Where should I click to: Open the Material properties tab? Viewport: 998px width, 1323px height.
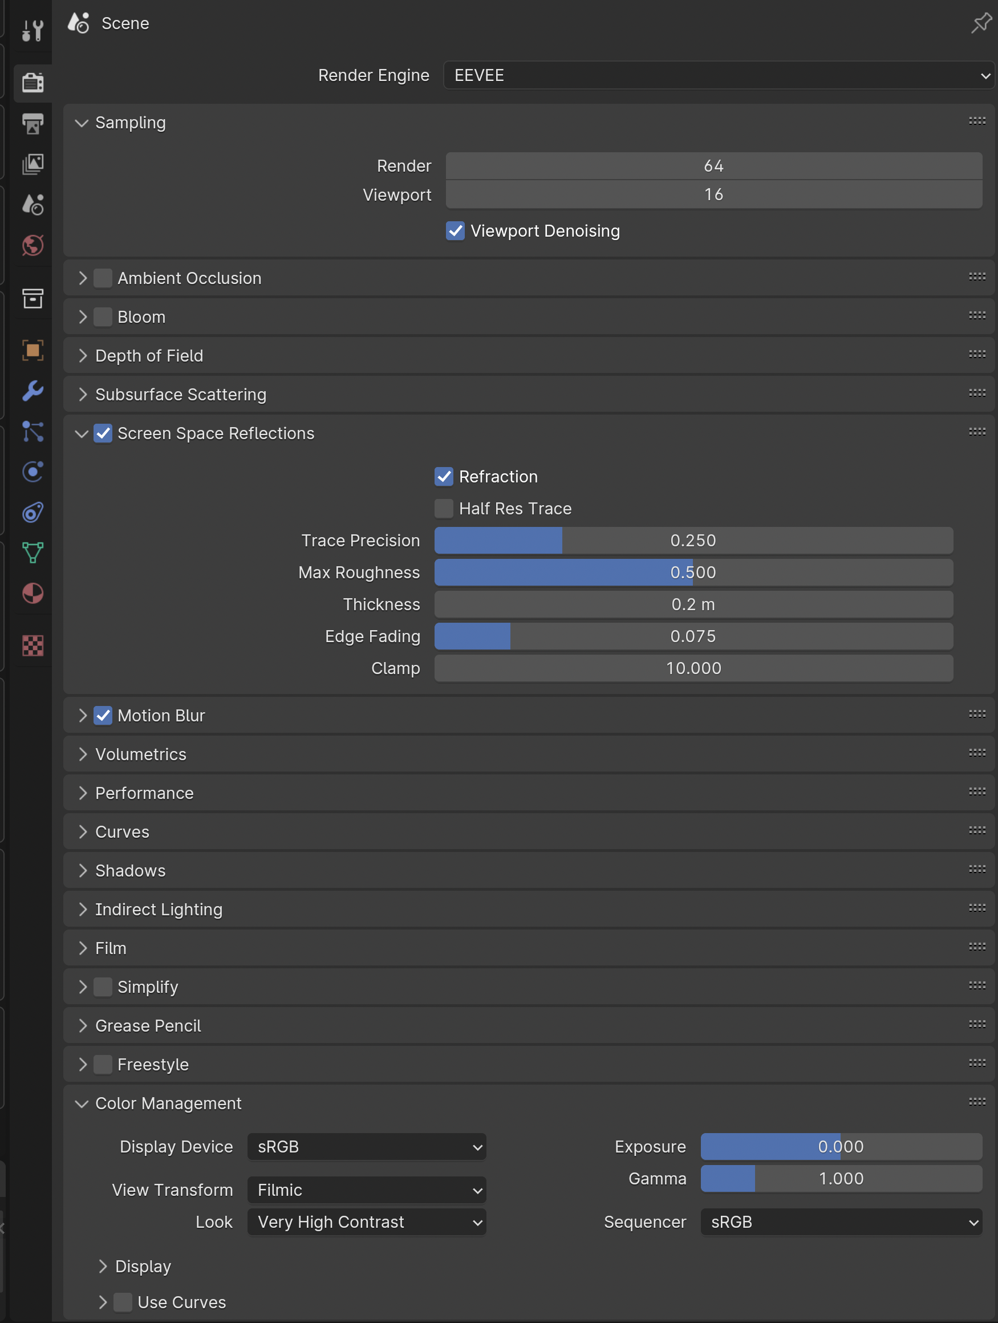(x=33, y=593)
